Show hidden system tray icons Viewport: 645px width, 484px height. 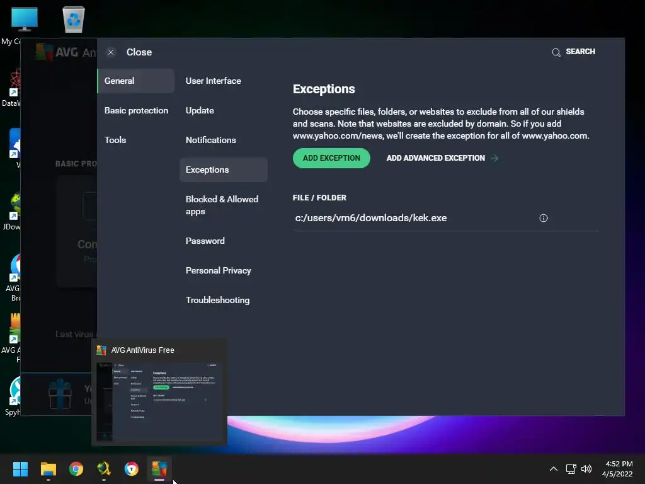(x=554, y=469)
